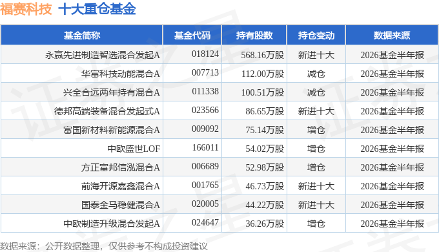Open fund 永赢先进制造智选混合发起A
This screenshot has width=439, height=252.
pyautogui.click(x=103, y=55)
